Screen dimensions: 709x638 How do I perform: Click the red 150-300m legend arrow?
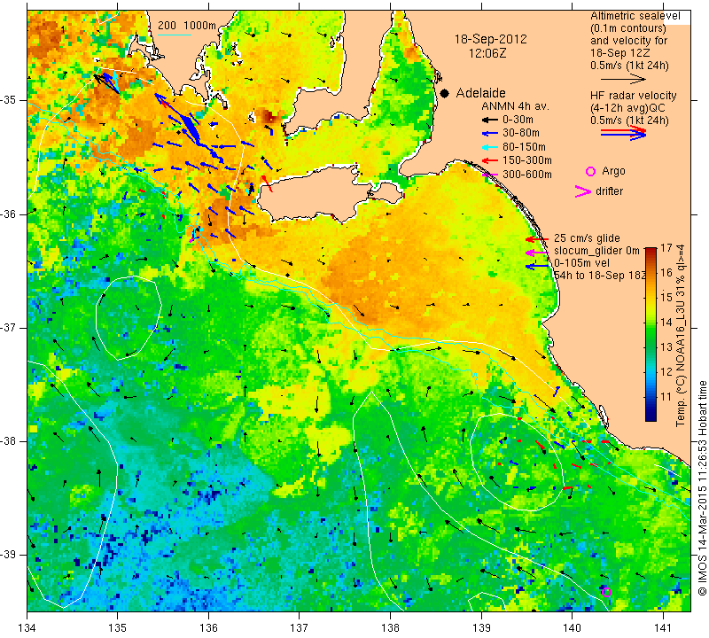pyautogui.click(x=490, y=160)
